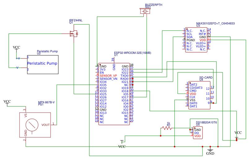Click the IO22 pin label
This screenshot has width=249, height=159.
point(125,72)
